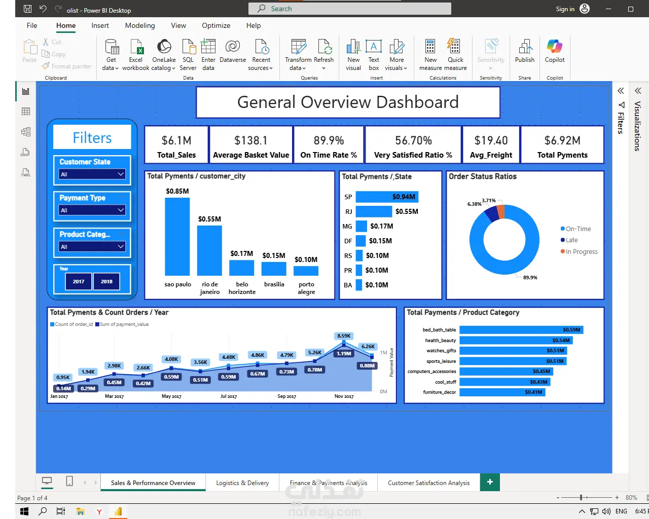Add a new report page with plus button

(x=490, y=482)
